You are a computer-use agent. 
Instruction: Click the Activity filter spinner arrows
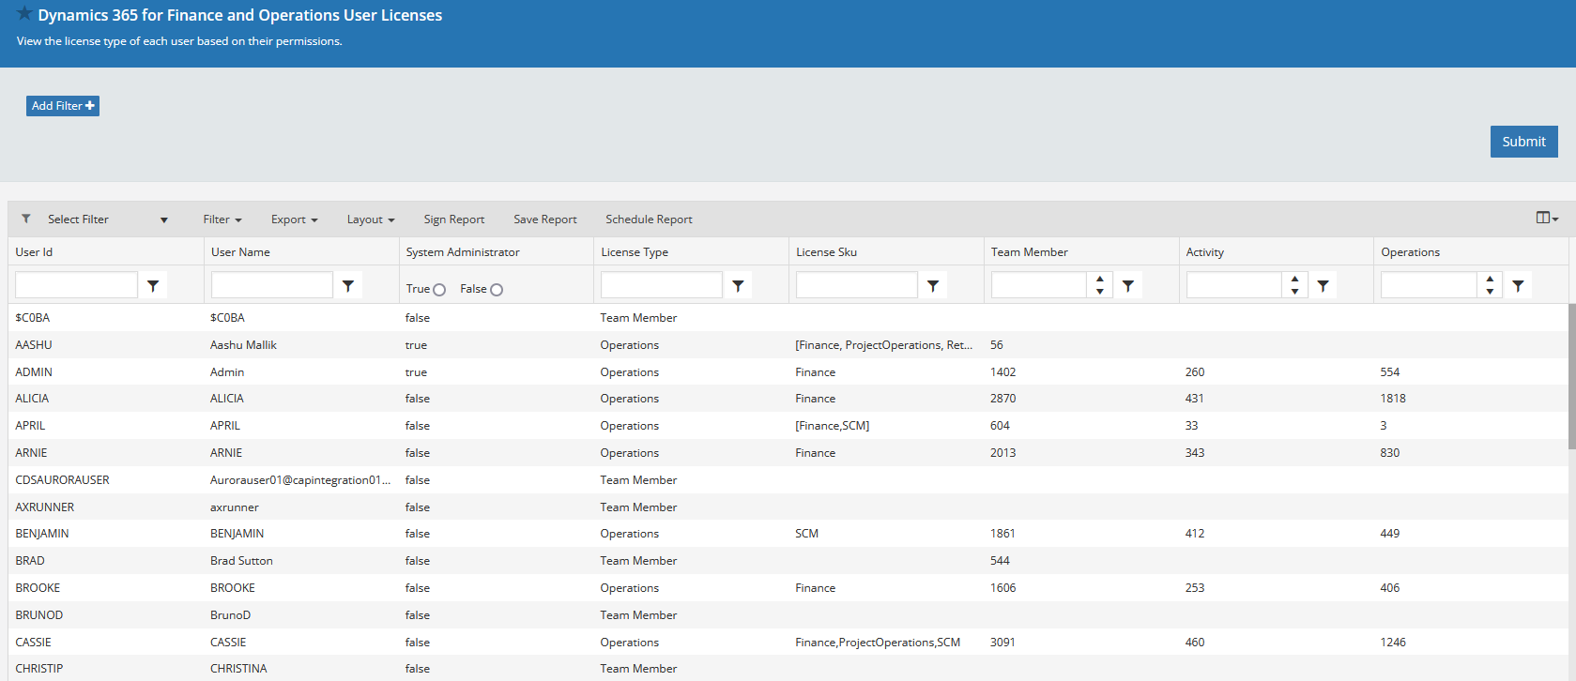[1295, 285]
